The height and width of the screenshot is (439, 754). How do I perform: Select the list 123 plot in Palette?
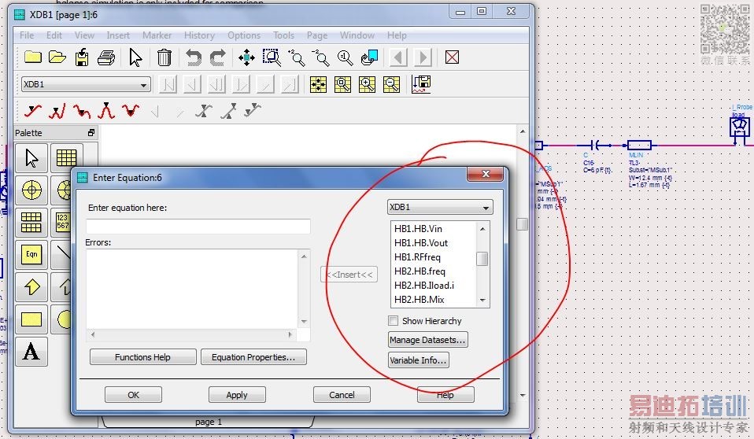63,222
